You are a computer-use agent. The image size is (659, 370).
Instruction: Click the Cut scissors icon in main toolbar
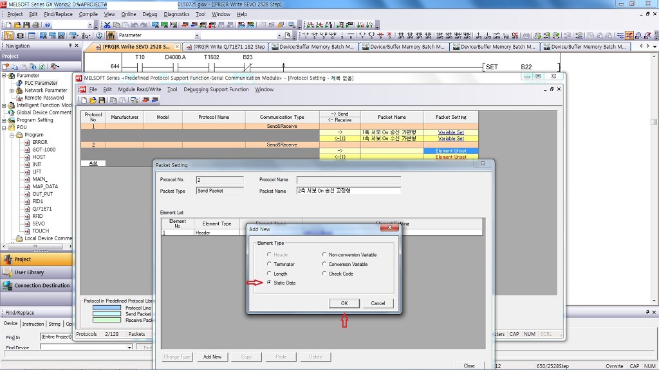[107, 25]
